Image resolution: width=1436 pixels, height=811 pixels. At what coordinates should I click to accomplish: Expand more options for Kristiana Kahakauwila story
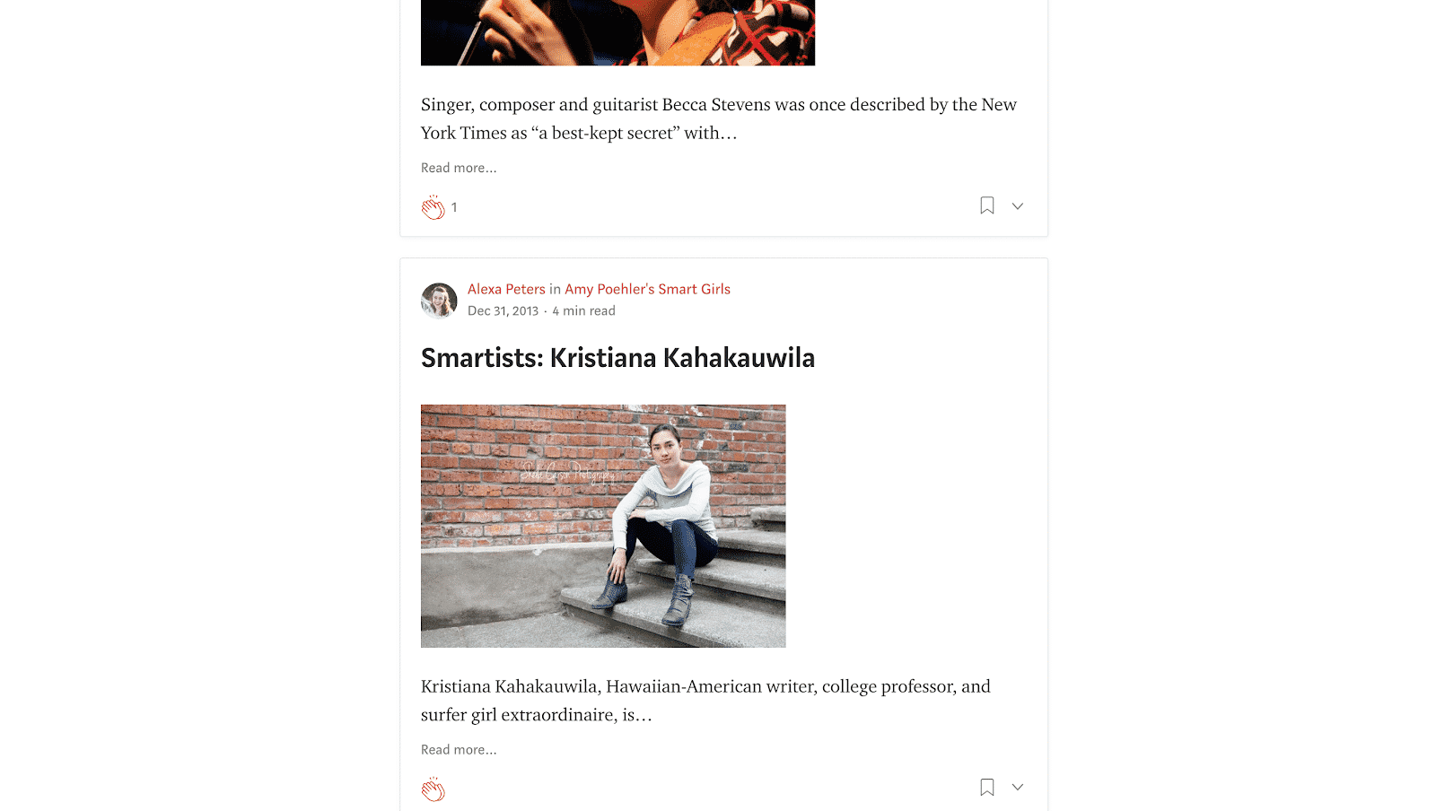[1017, 787]
